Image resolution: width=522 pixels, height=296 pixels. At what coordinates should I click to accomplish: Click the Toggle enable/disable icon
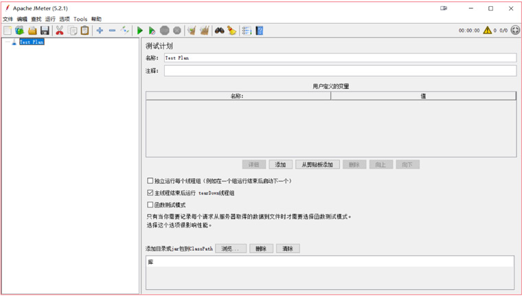click(125, 31)
